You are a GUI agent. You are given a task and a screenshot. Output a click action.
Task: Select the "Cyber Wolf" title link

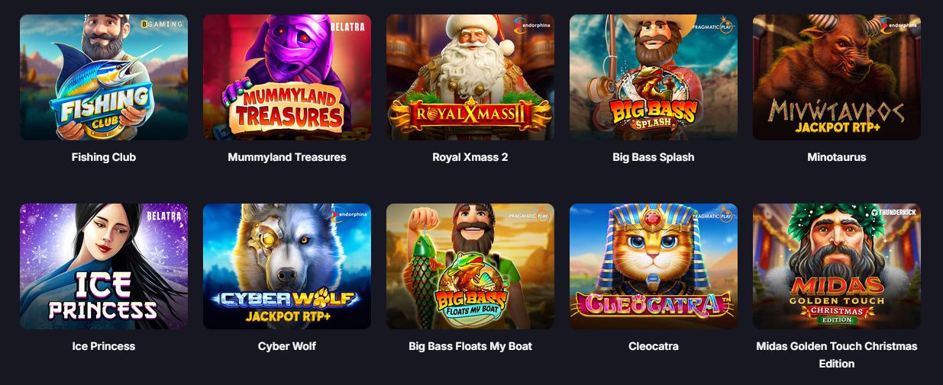[287, 346]
